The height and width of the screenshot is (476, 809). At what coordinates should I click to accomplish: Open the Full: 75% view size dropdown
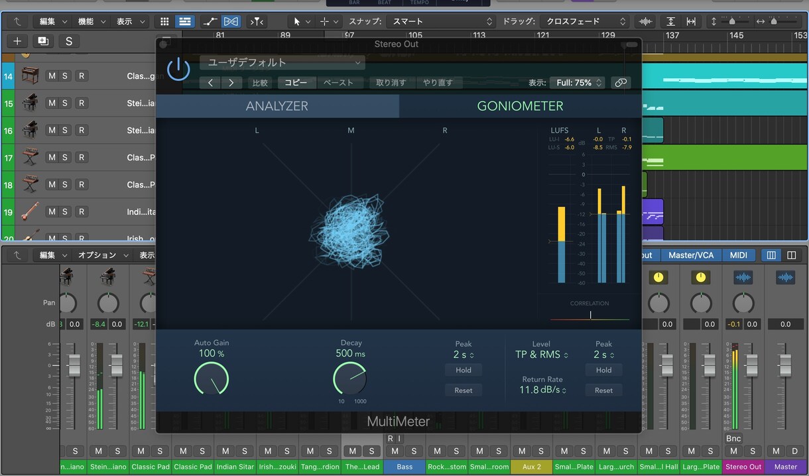(x=577, y=83)
